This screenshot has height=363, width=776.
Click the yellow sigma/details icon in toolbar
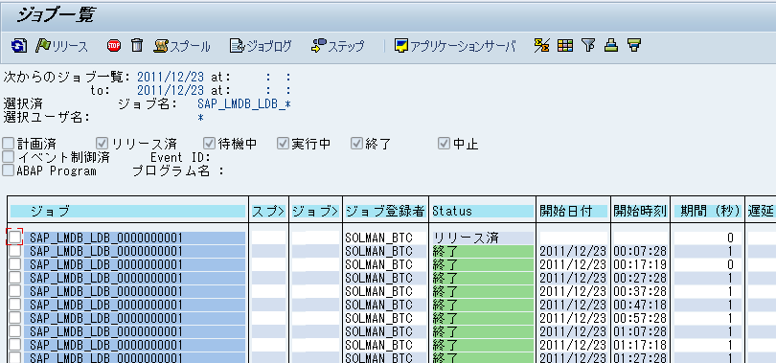coord(542,46)
